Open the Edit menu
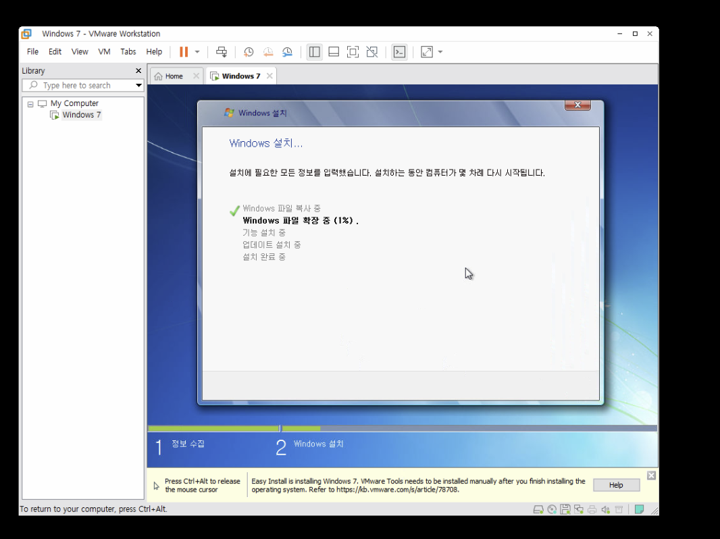This screenshot has width=720, height=539. 55,52
